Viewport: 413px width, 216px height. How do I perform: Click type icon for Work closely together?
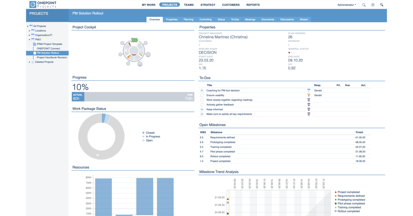[x=309, y=100]
